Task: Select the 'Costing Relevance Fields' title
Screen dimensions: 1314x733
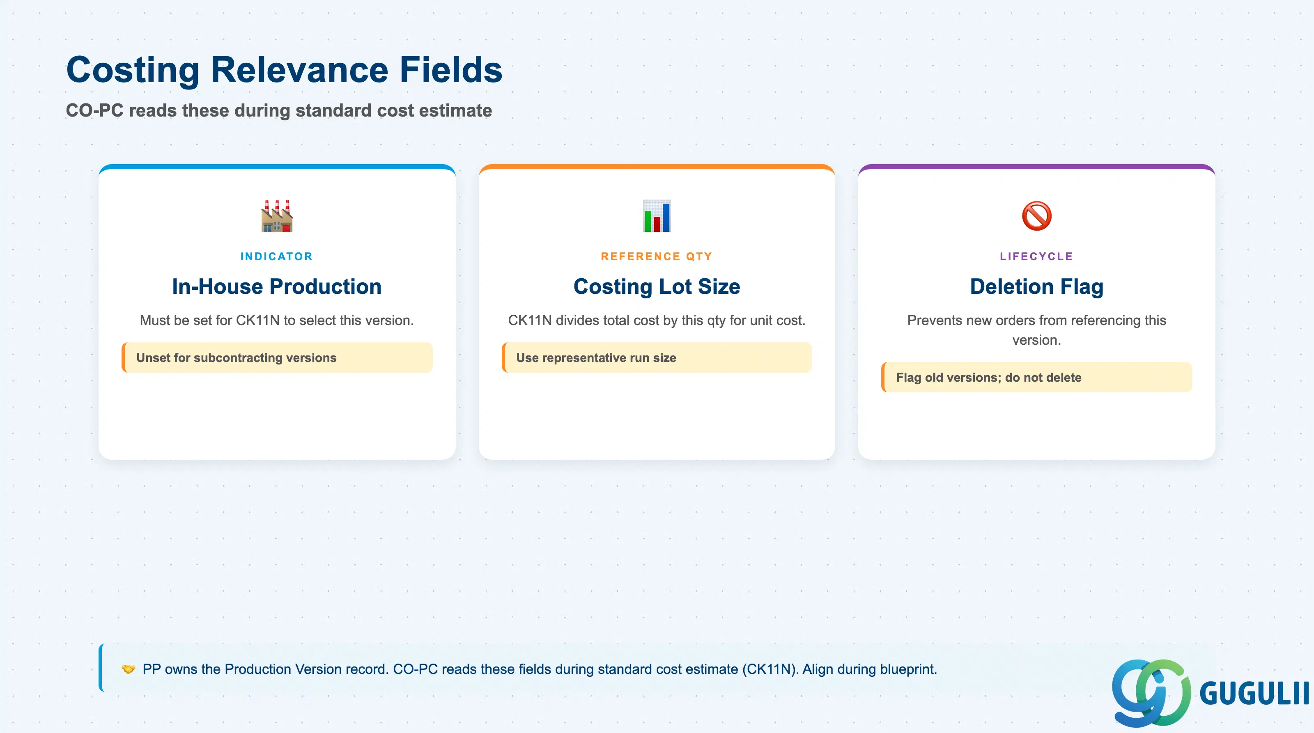Action: pos(284,70)
